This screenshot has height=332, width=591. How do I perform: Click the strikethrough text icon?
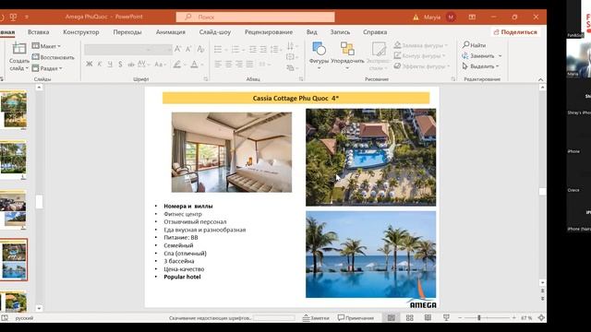[131, 64]
